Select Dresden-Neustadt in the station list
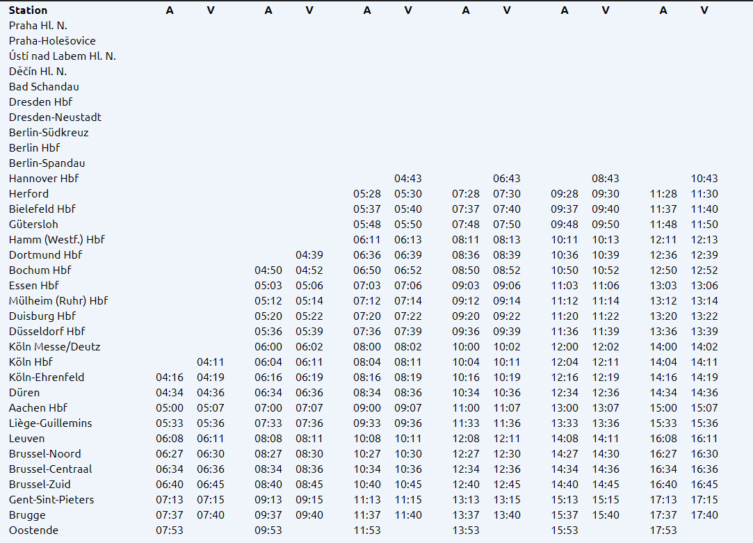The image size is (753, 543). 55,117
